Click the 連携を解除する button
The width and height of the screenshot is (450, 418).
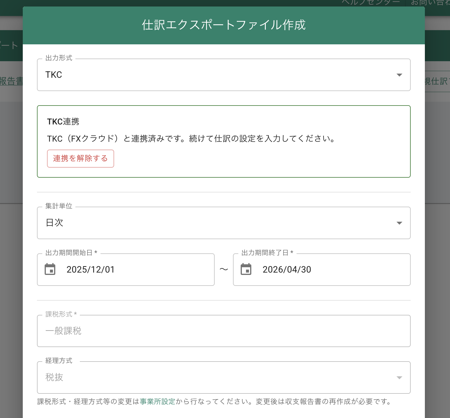click(x=80, y=159)
